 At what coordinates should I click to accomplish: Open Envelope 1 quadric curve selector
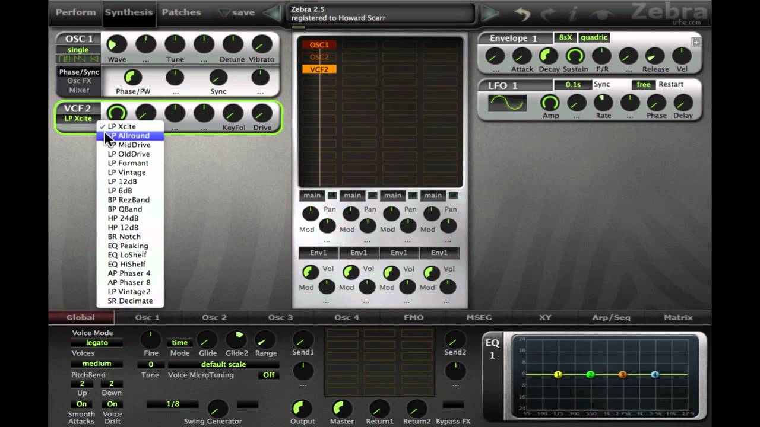[594, 37]
